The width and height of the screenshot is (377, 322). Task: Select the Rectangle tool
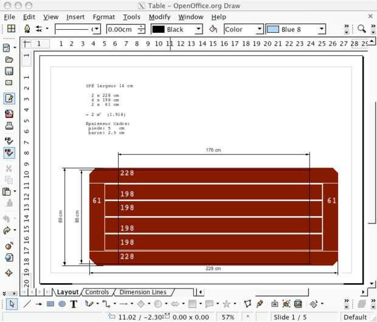click(50, 304)
